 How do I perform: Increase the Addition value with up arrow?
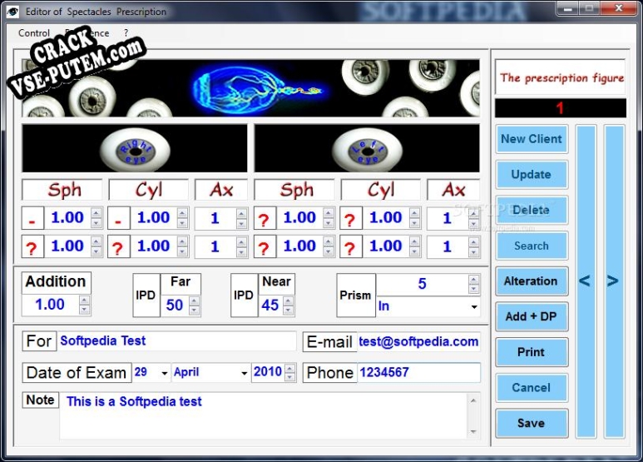tap(84, 300)
